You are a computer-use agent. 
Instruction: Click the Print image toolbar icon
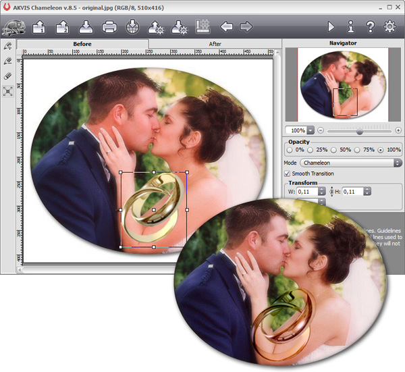[x=109, y=27]
